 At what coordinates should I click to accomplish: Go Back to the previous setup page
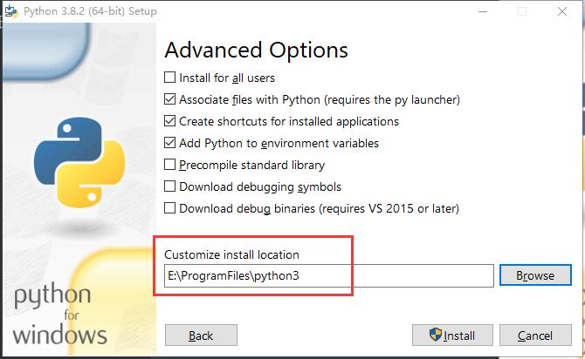coord(201,335)
